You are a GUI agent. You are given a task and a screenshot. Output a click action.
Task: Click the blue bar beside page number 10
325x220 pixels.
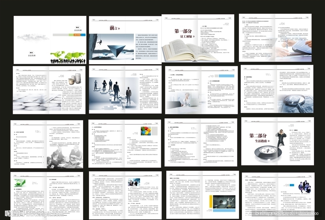click(226, 76)
